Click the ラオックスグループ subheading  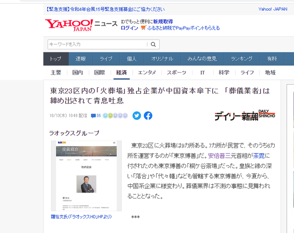click(x=74, y=133)
